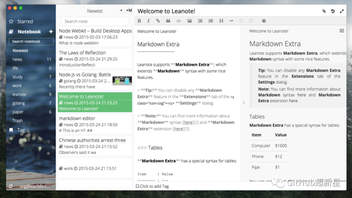
Task: Select the Welcome to Leanote! note in list
Action: (95, 102)
